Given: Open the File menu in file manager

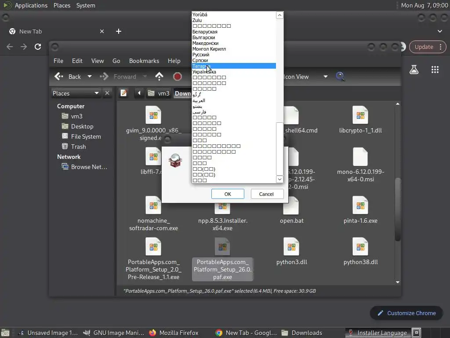Looking at the screenshot, I should coord(58,61).
